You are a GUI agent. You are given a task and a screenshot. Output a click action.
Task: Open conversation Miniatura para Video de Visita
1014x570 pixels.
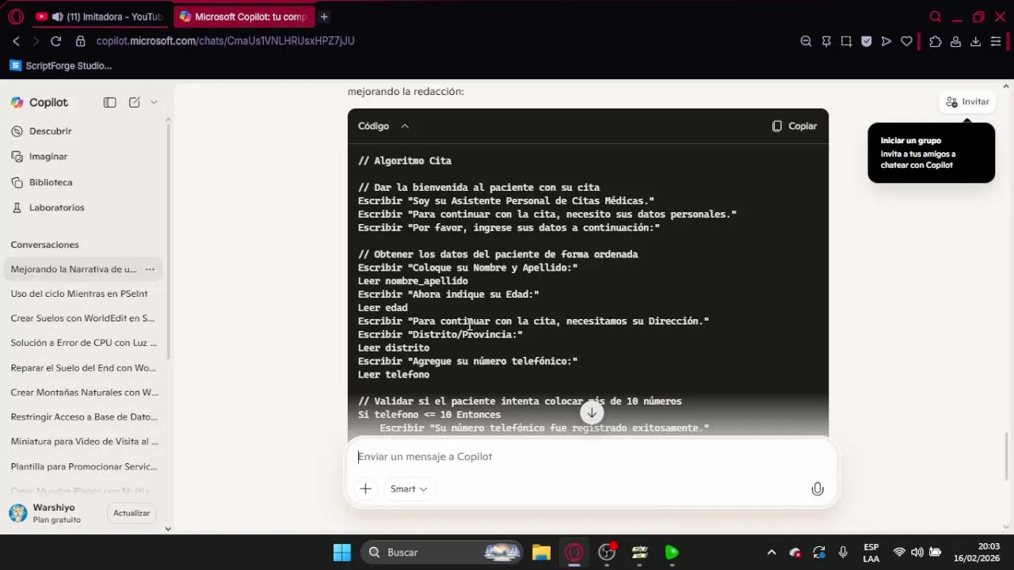click(x=83, y=441)
